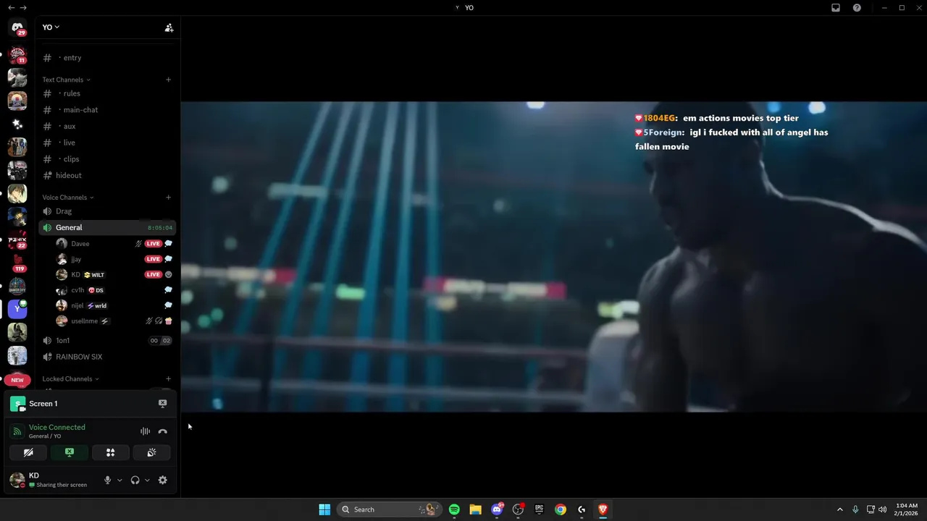Toggle screen share off with green button

70,452
